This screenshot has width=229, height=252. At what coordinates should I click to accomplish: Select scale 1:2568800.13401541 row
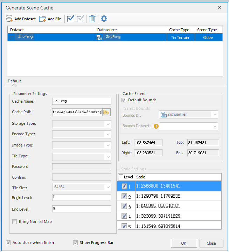point(169,186)
